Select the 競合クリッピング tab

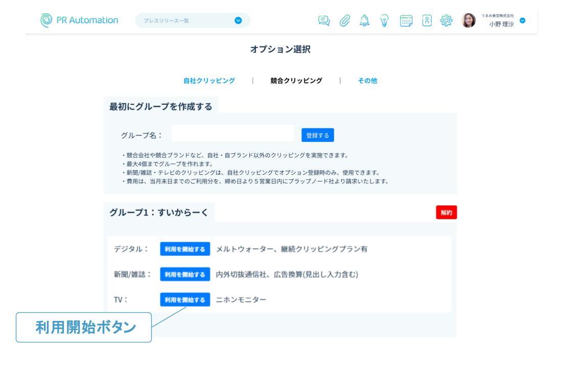click(x=296, y=81)
